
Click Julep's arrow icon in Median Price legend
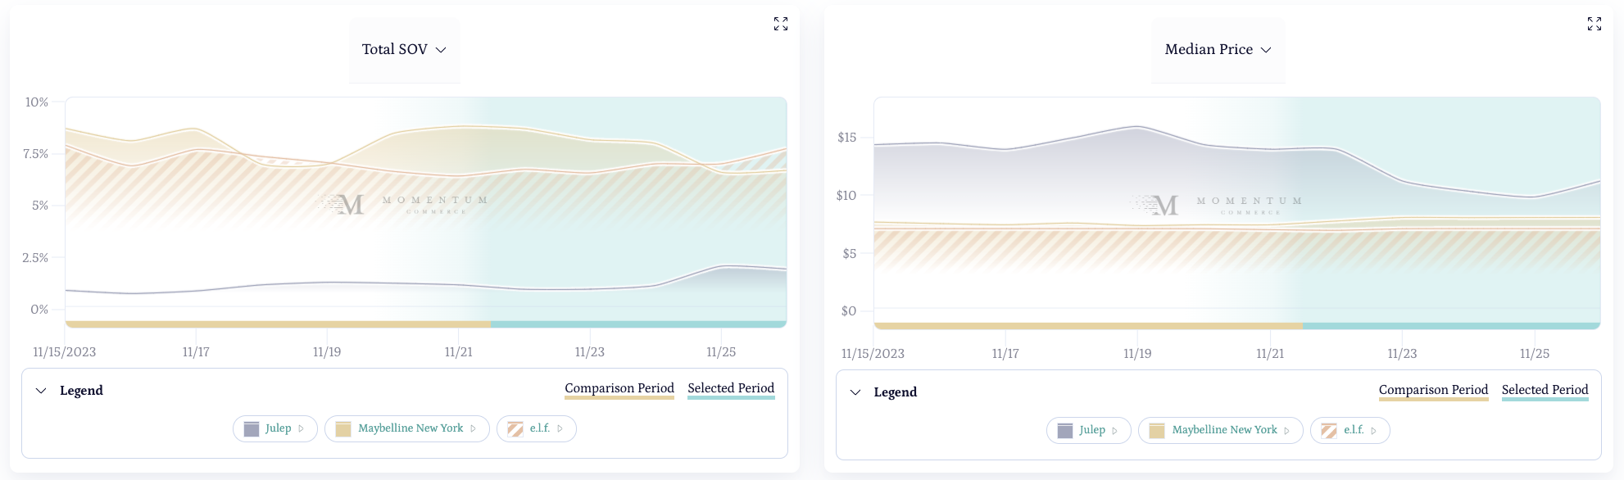pyautogui.click(x=1115, y=430)
